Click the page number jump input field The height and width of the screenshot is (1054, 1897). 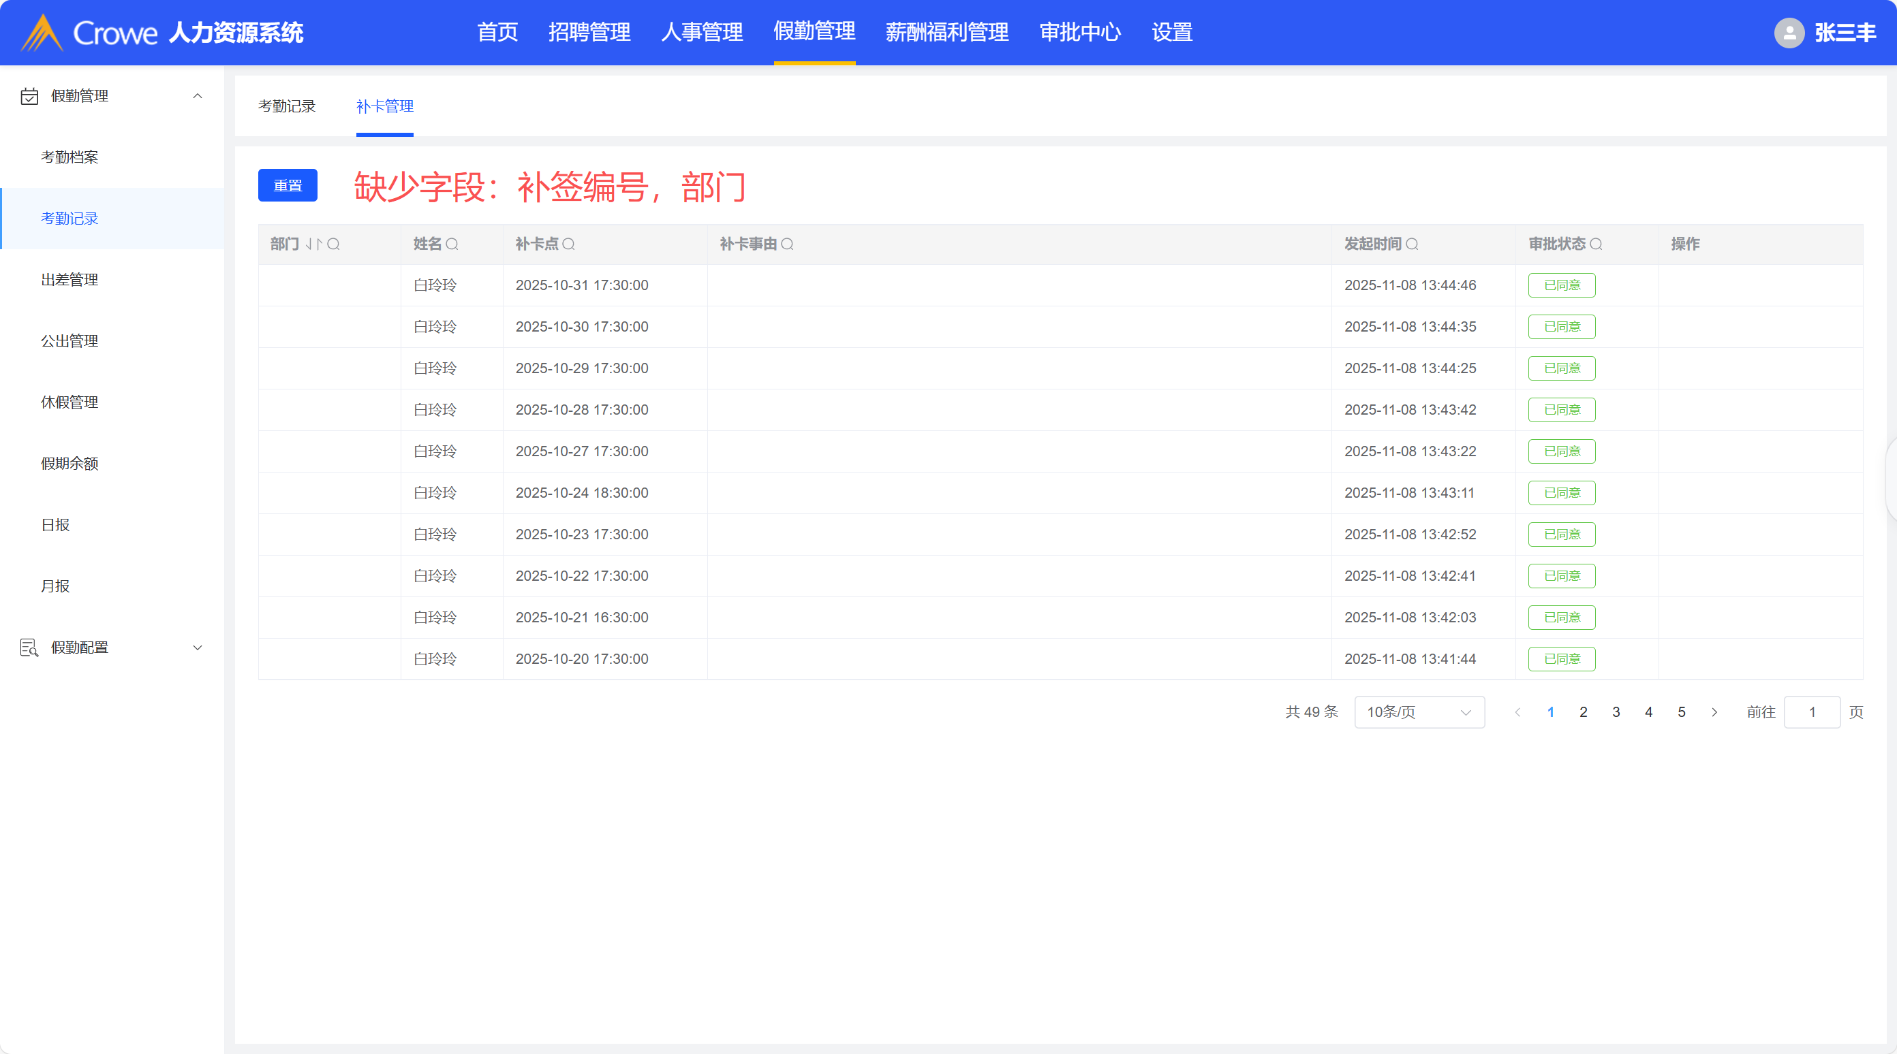[1812, 712]
